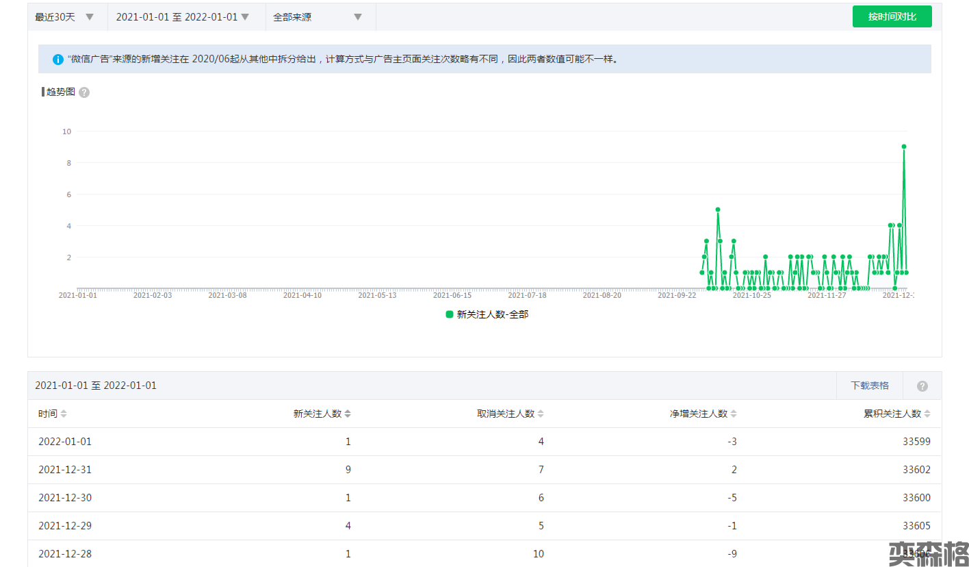Click the blue info icon in notice banner
The width and height of the screenshot is (969, 567).
tap(58, 60)
